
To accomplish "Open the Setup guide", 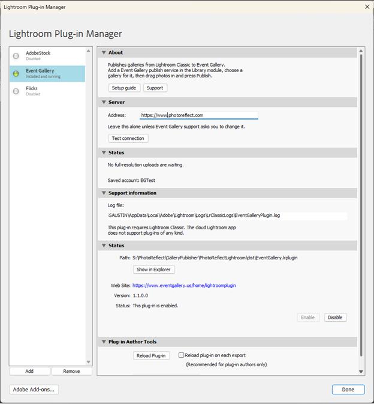I will tap(124, 88).
